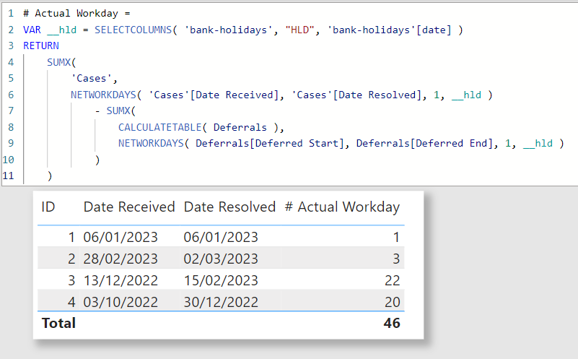Click the SUMX function on line 4
This screenshot has width=578, height=359.
tap(58, 62)
